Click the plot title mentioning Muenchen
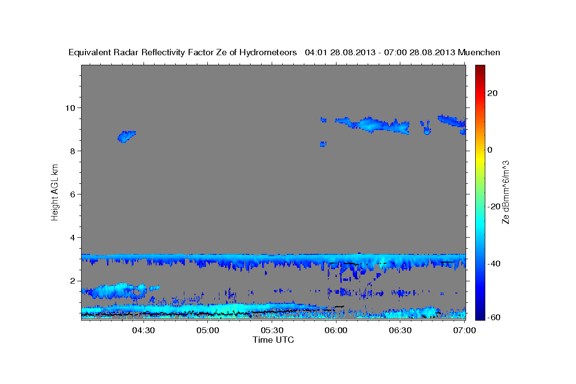The width and height of the screenshot is (576, 384). click(x=284, y=52)
